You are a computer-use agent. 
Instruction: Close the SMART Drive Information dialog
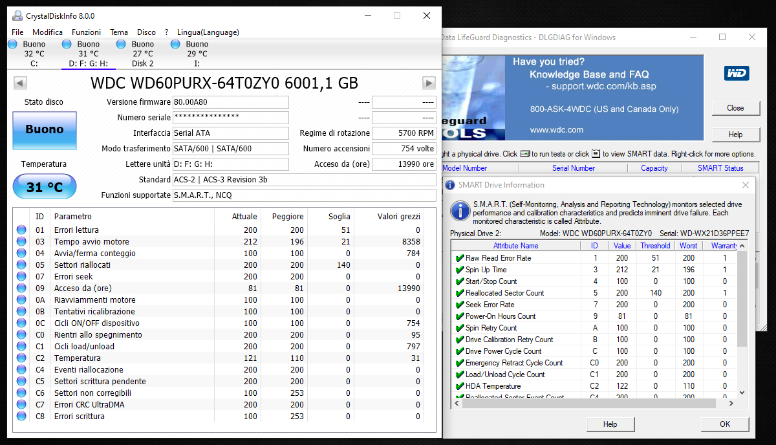point(746,185)
